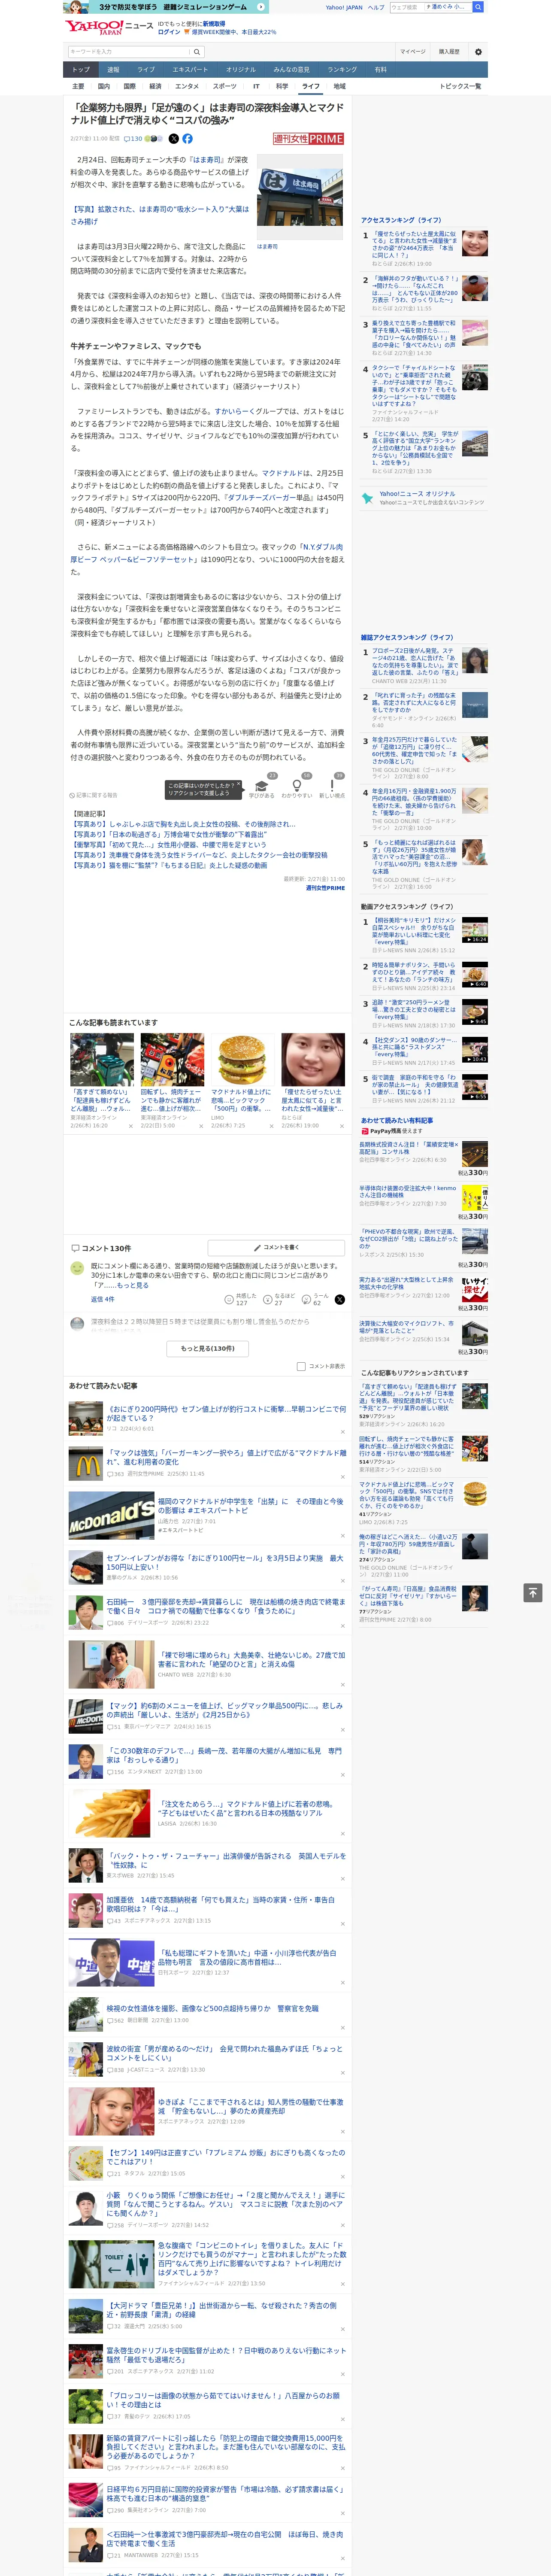Open the Yahoo!ニュース オリジナル banner icon
This screenshot has height=2576, width=551.
(368, 497)
